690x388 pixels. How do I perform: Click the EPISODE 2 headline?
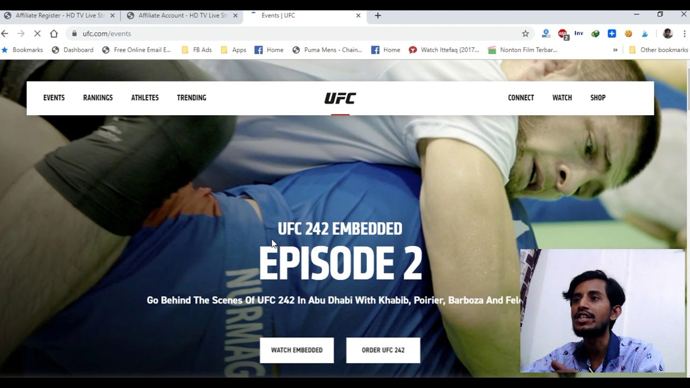[x=340, y=263]
